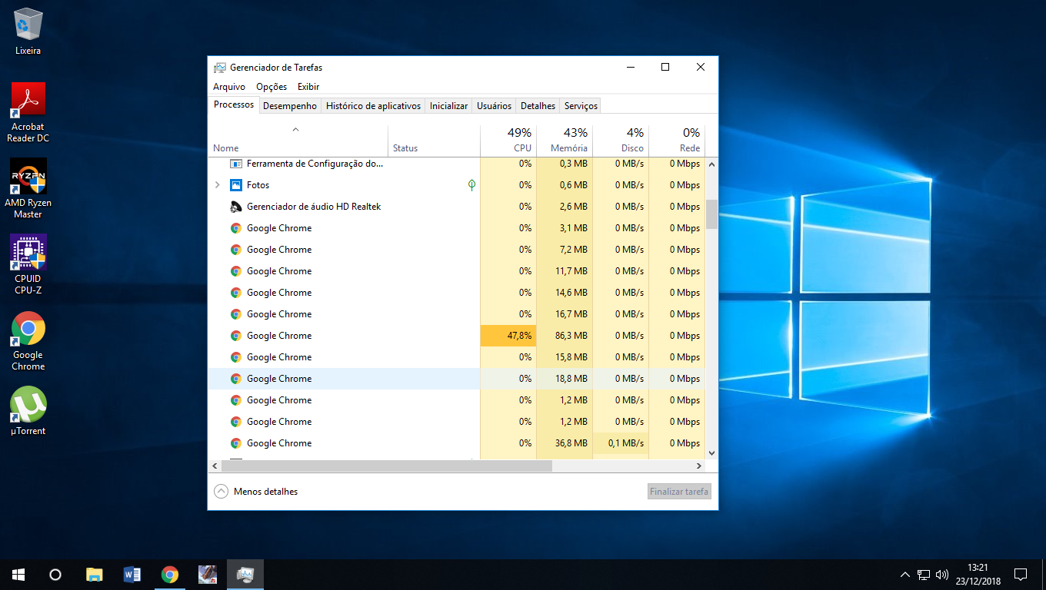Sort processes by the Rede column
The width and height of the screenshot is (1046, 590).
tap(677, 141)
